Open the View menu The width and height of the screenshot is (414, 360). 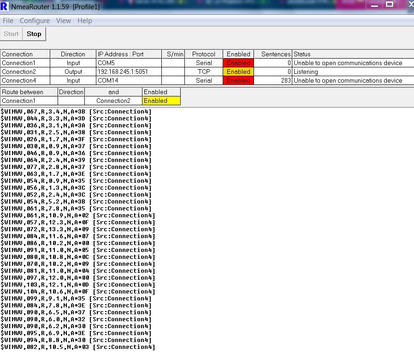tap(64, 21)
